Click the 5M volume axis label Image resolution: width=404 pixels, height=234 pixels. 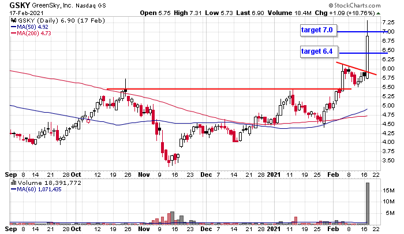tap(390, 213)
